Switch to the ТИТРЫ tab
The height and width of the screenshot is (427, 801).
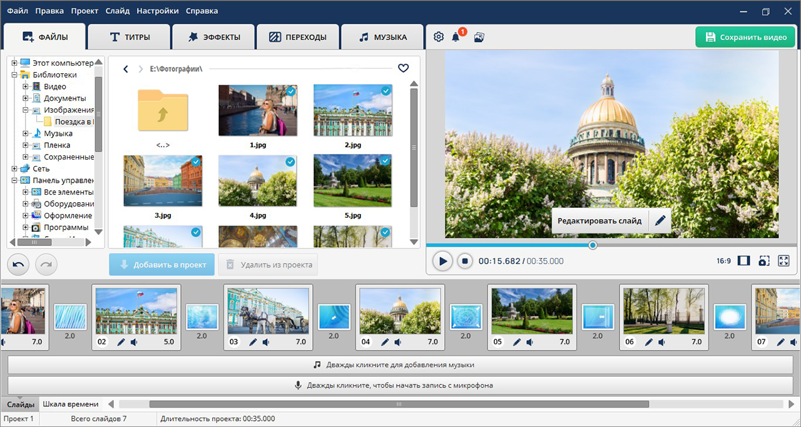pos(130,37)
